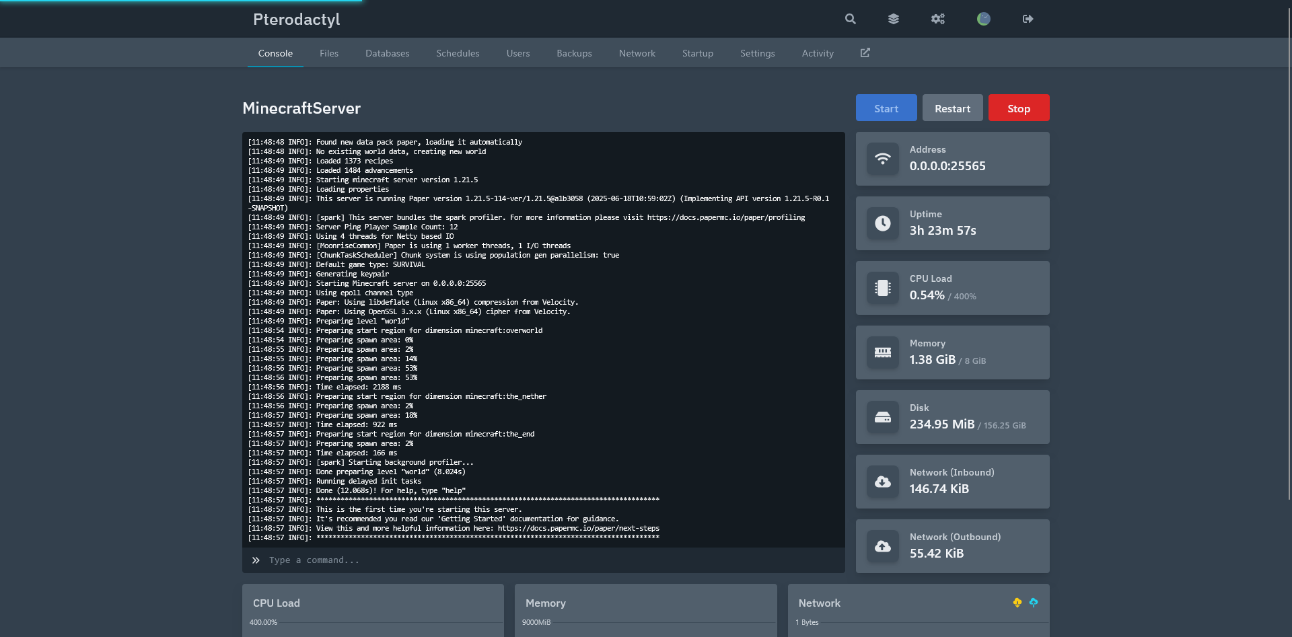Click the Network Inbound cloud download icon
The image size is (1292, 637).
[883, 482]
